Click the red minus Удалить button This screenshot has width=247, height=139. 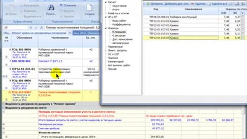coord(198,4)
